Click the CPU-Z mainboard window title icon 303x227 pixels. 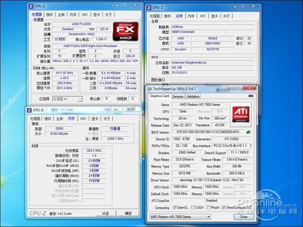coord(149,8)
